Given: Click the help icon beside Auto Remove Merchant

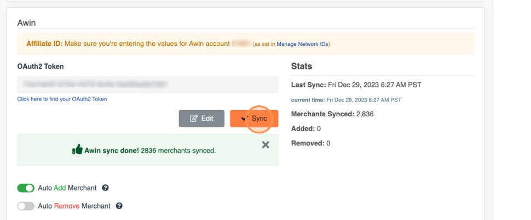Looking at the screenshot, I should (x=119, y=206).
